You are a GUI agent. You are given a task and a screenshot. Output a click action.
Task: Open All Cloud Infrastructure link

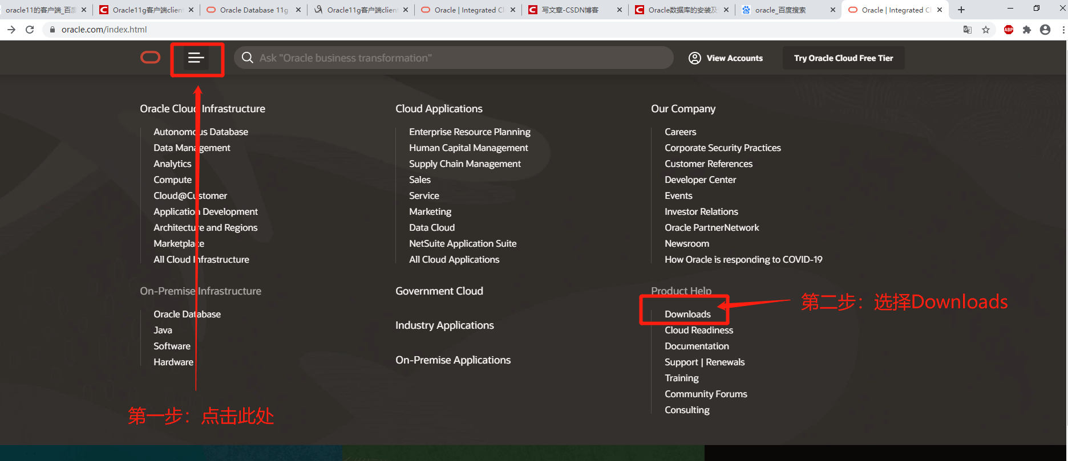(x=201, y=259)
